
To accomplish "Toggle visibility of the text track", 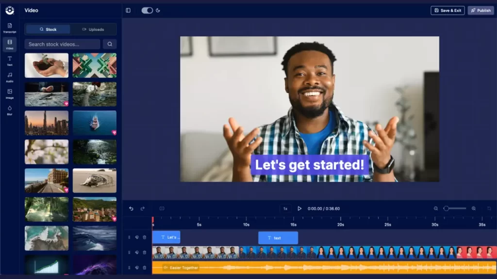I will coord(137,237).
